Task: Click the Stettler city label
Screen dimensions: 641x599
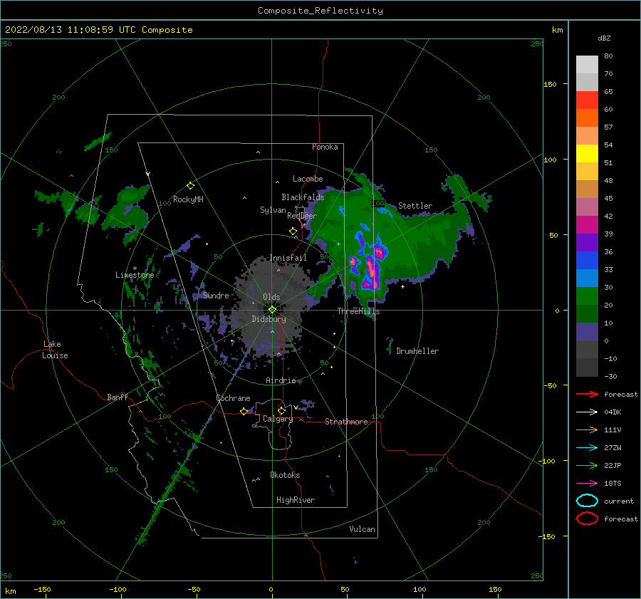Action: 415,206
